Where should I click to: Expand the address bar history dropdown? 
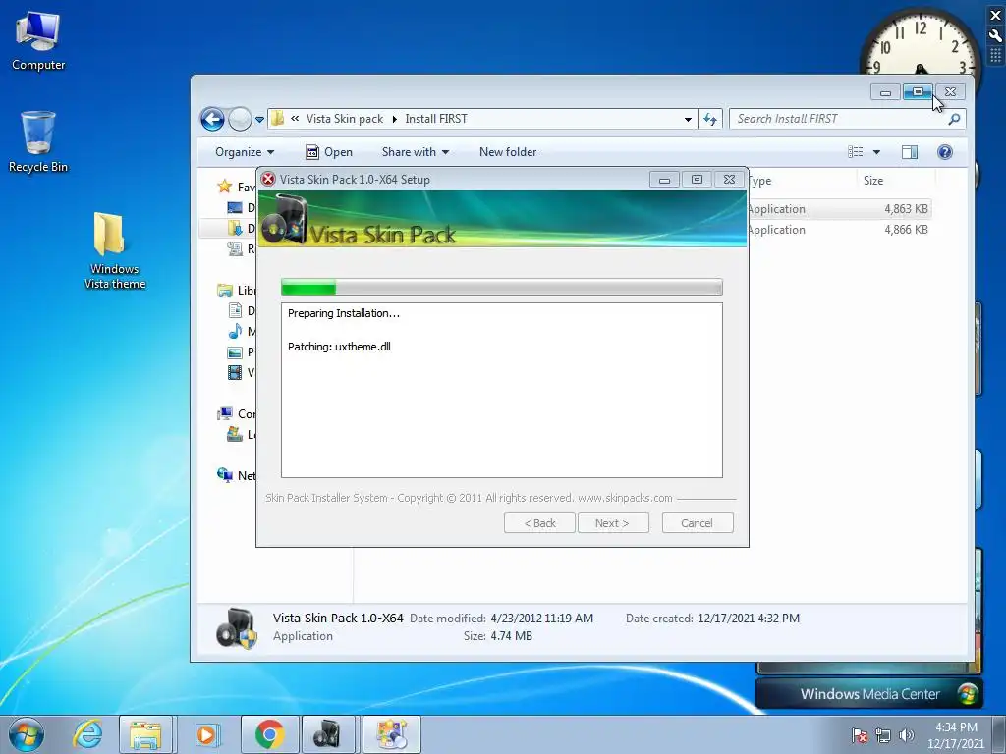click(688, 119)
